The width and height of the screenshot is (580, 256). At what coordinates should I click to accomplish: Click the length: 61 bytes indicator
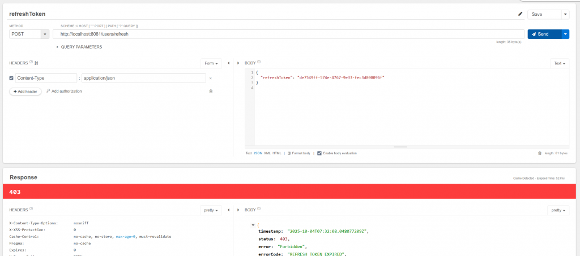(556, 153)
